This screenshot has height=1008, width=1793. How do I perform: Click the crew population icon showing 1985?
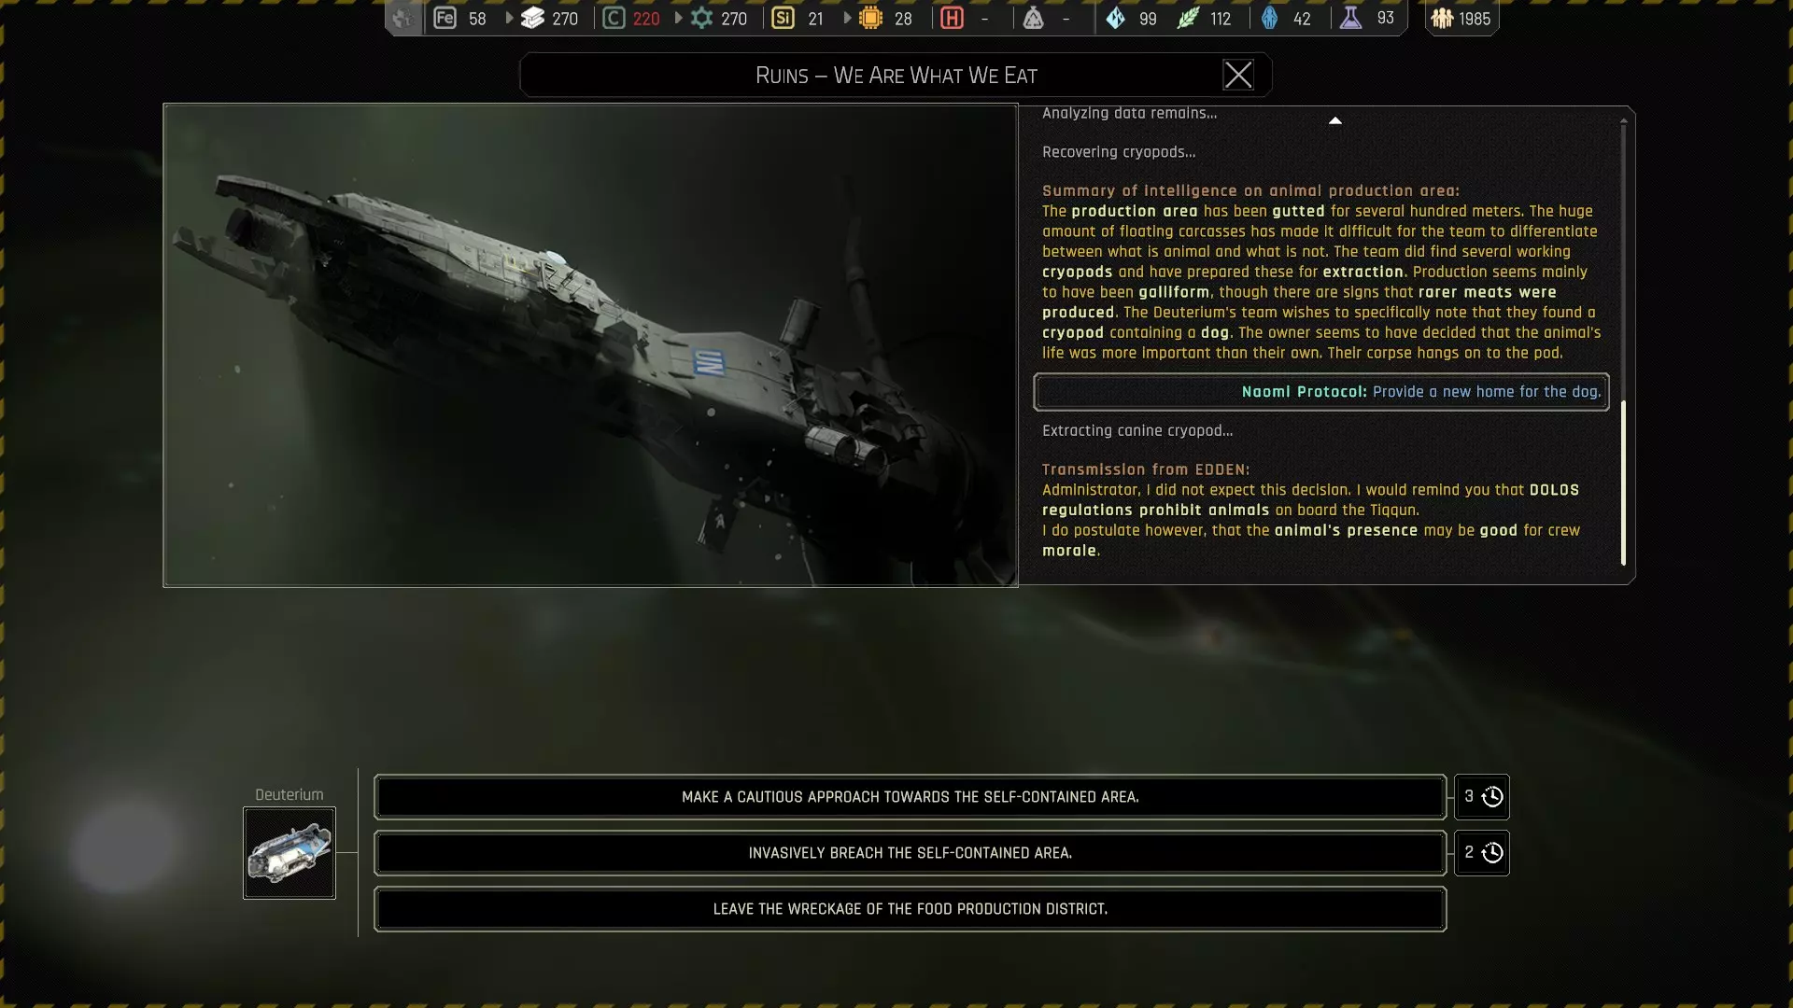point(1442,18)
